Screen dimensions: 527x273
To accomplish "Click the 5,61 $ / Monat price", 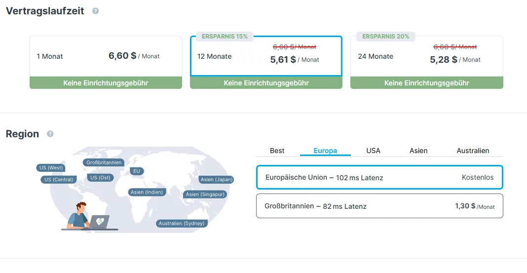I will click(x=295, y=60).
